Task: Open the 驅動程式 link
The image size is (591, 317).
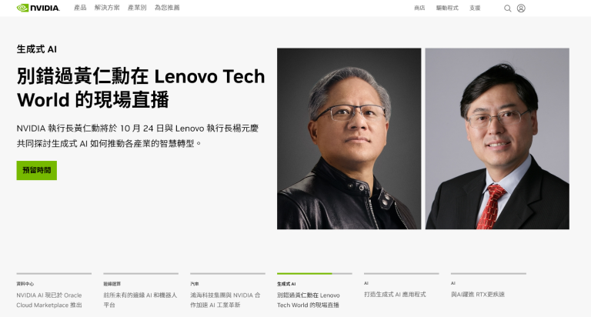Action: (x=447, y=8)
